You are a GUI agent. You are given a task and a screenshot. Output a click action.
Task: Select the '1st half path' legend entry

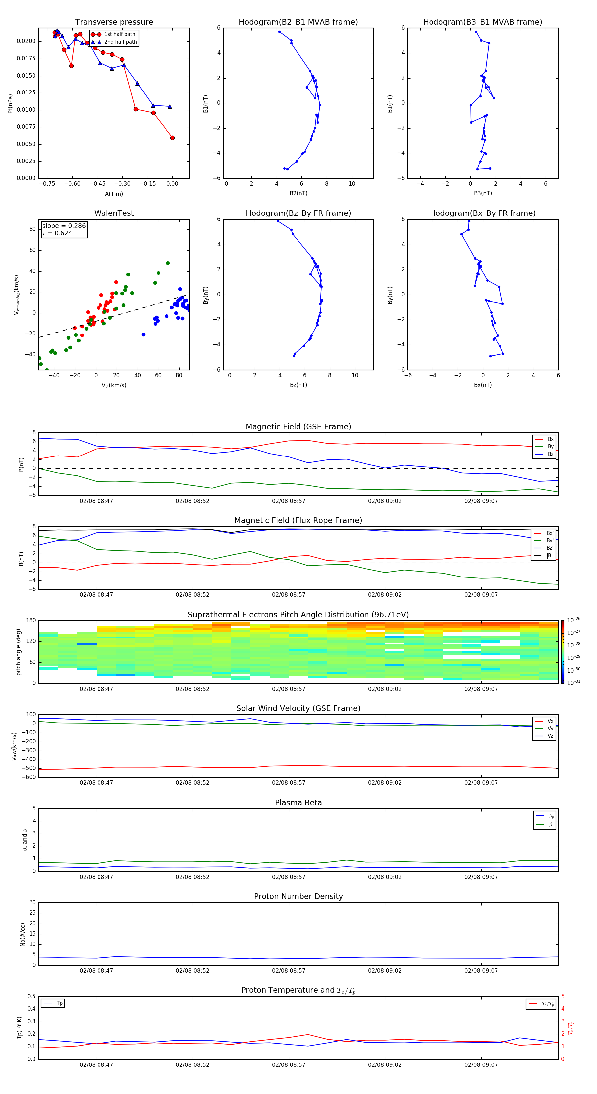tap(113, 34)
